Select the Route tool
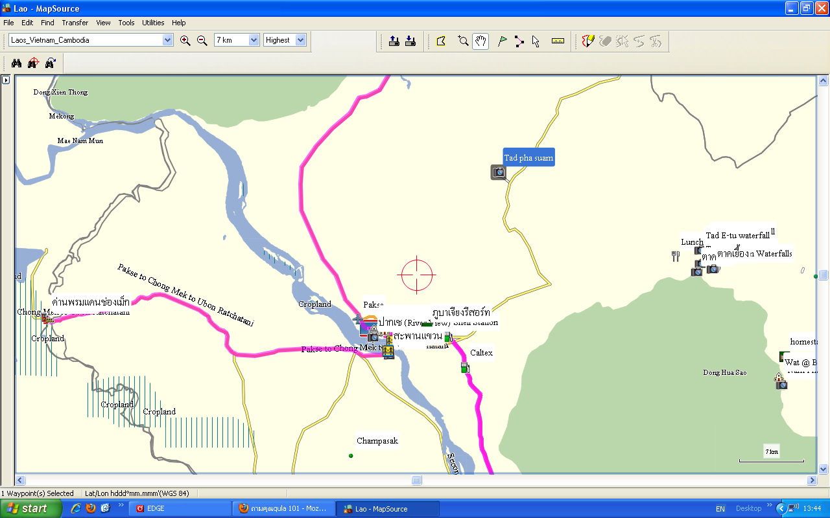 (519, 41)
